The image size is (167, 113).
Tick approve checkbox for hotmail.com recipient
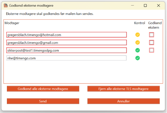tap(152, 35)
